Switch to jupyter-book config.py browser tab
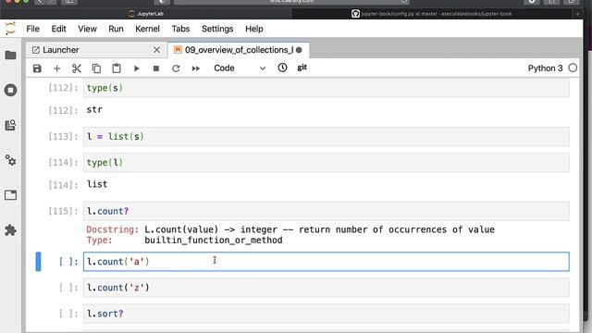Viewport: 592px width, 333px height. 432,14
